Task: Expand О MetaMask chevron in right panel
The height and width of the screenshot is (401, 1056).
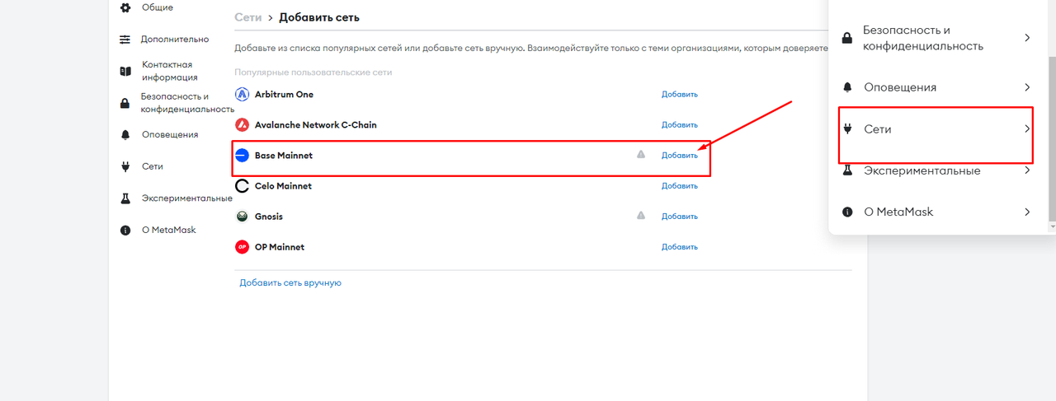Action: [x=1027, y=212]
